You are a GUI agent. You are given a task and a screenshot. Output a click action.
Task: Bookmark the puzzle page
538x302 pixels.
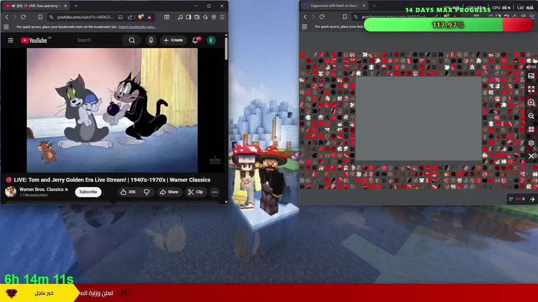click(345, 17)
